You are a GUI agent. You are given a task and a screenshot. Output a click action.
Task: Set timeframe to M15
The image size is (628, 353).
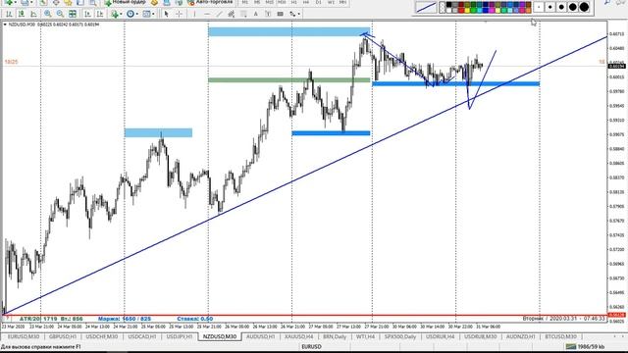pos(270,2)
